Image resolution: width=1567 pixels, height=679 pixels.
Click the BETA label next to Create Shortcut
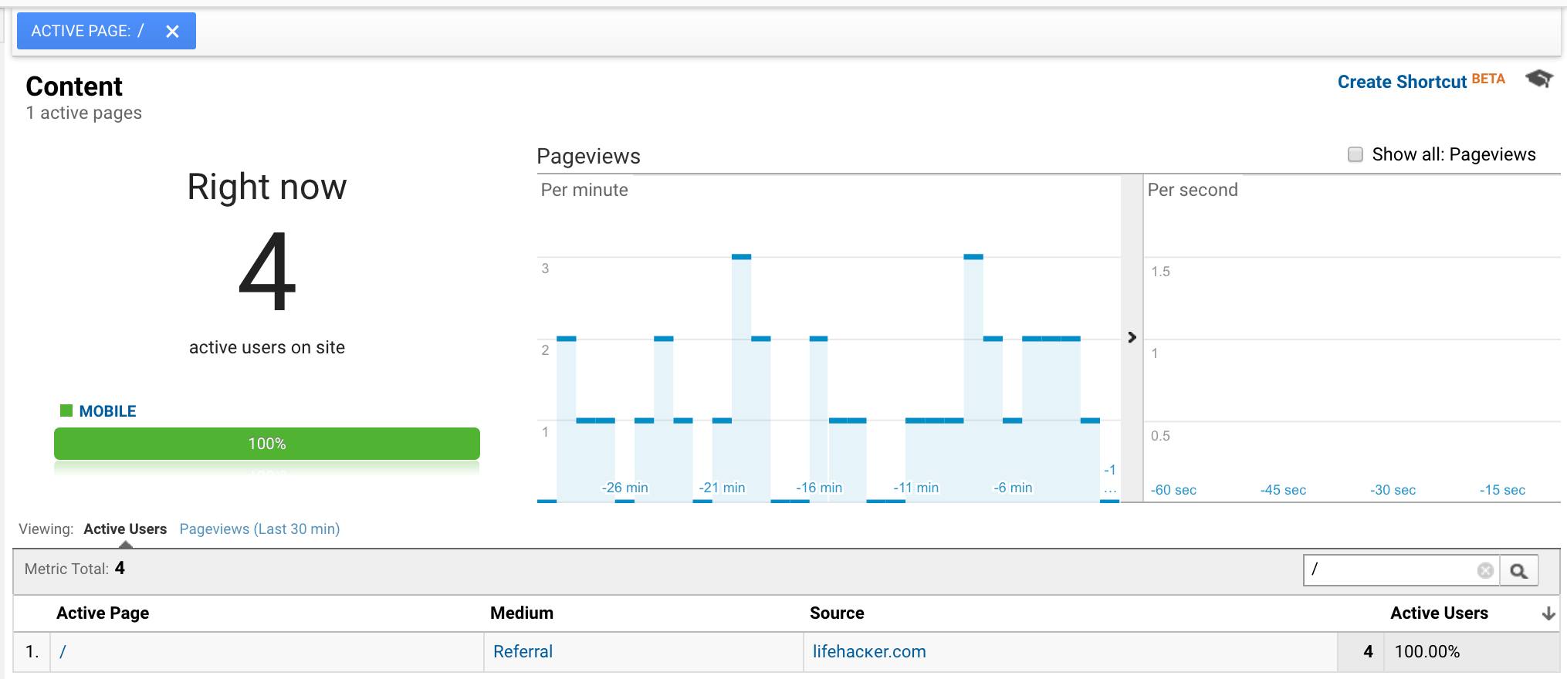click(x=1488, y=79)
